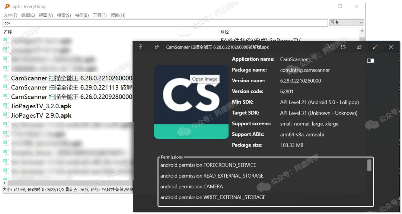The width and height of the screenshot is (402, 214).
Task: Click apk file icon beside JioPagesTV_2.9.0.apk
Action: coord(6,115)
